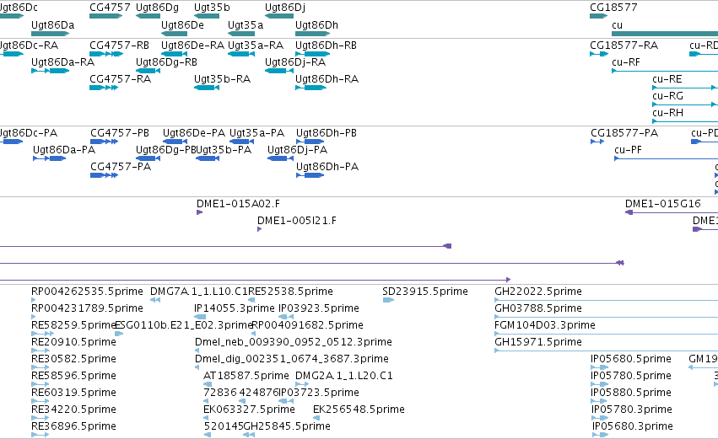The height and width of the screenshot is (439, 718).
Task: Select protein Ugt86Dh-PB
Action: point(326,133)
